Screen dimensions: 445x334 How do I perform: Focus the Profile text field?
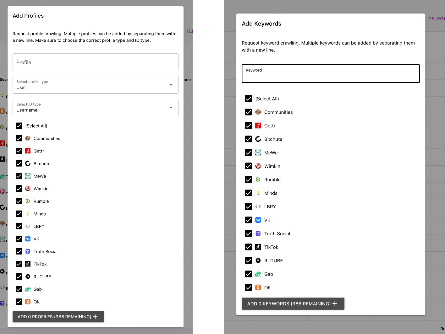pos(96,62)
